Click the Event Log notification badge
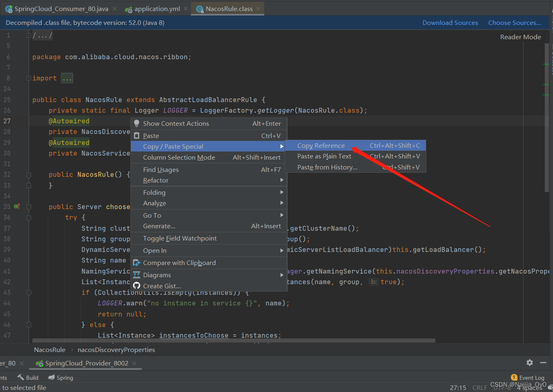 pyautogui.click(x=514, y=377)
